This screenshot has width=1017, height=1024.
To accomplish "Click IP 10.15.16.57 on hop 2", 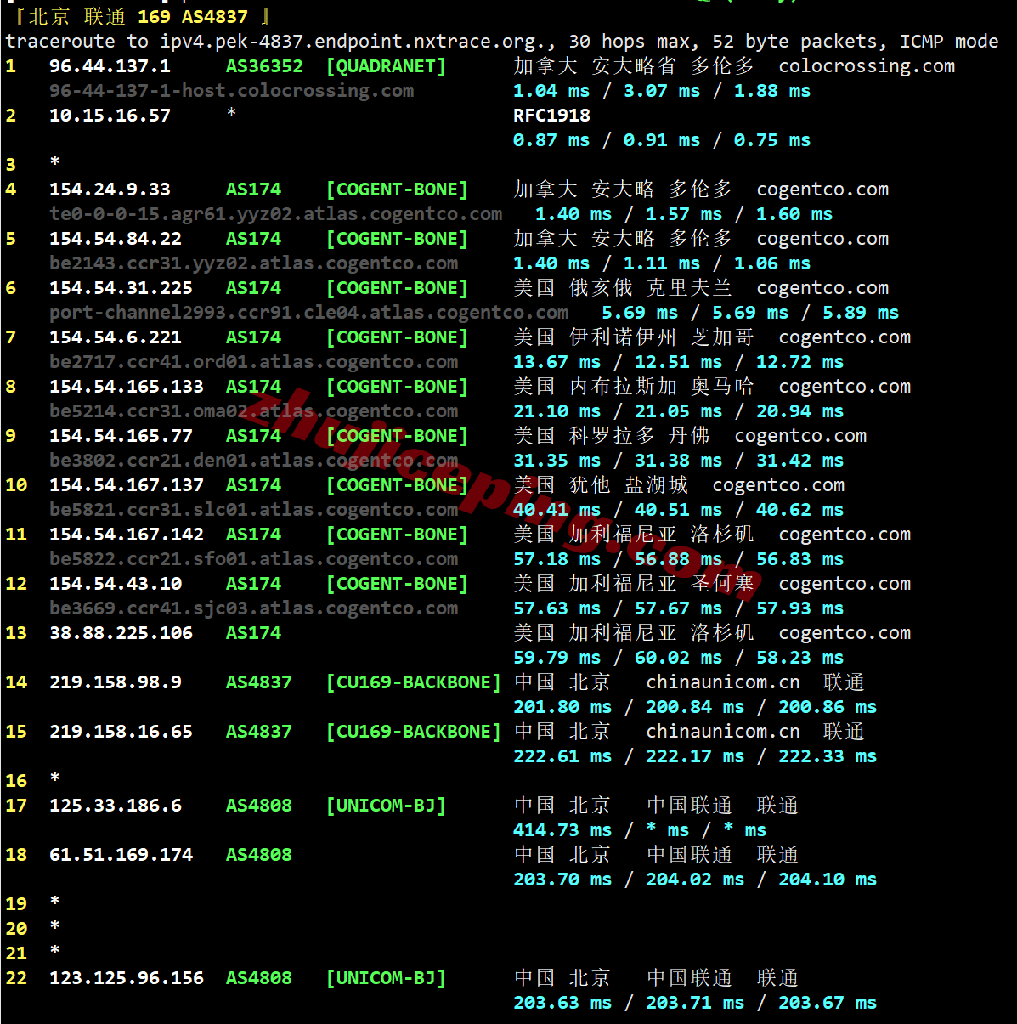I will point(110,116).
